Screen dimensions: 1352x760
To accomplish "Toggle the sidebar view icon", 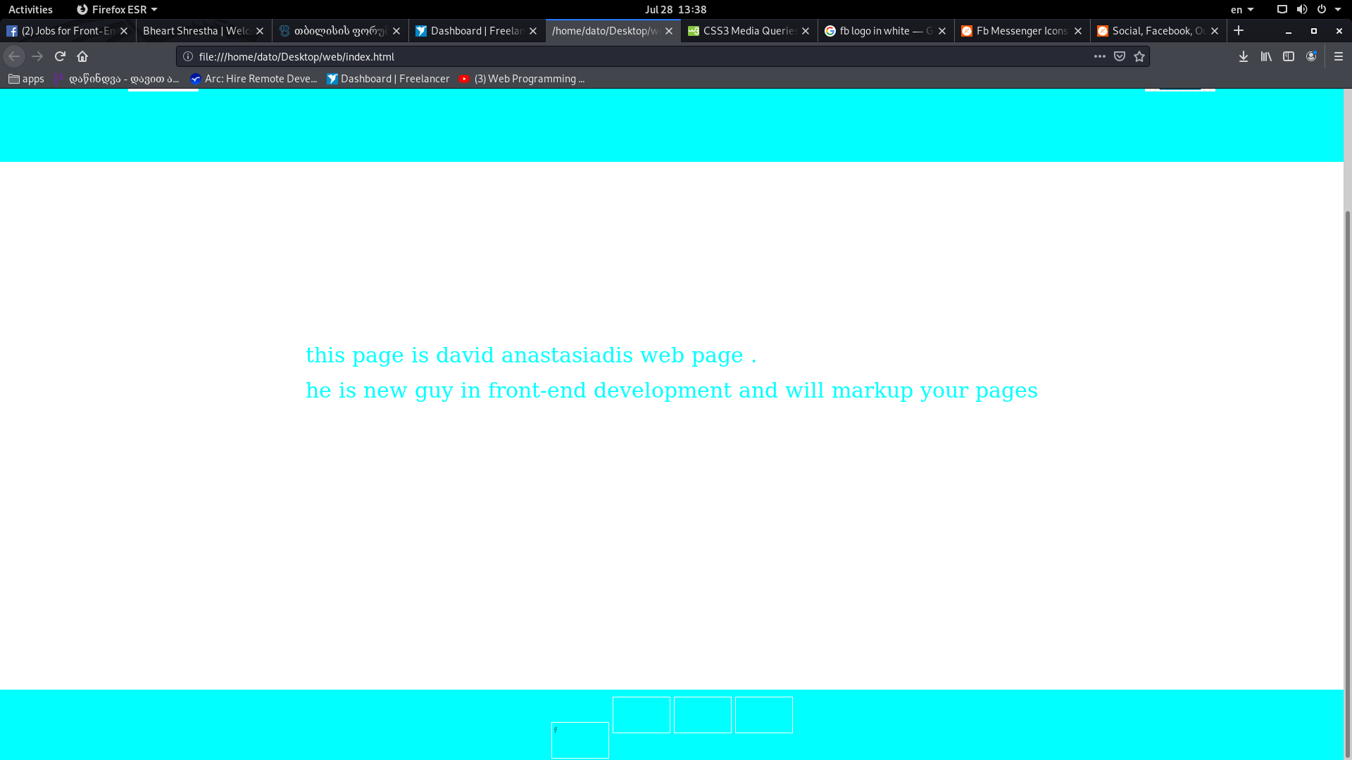I will pos(1289,56).
